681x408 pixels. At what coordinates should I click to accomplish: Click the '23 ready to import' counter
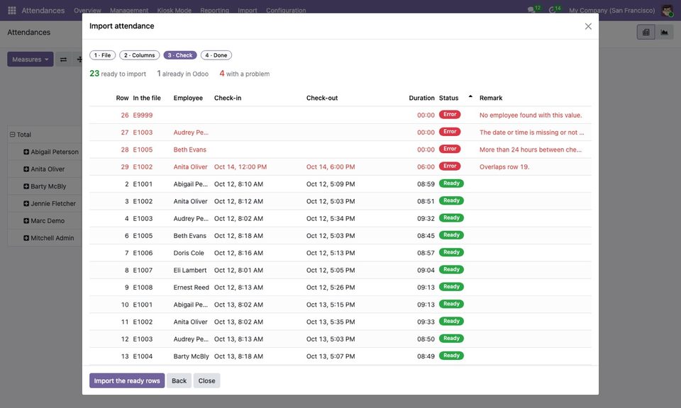[x=118, y=74]
